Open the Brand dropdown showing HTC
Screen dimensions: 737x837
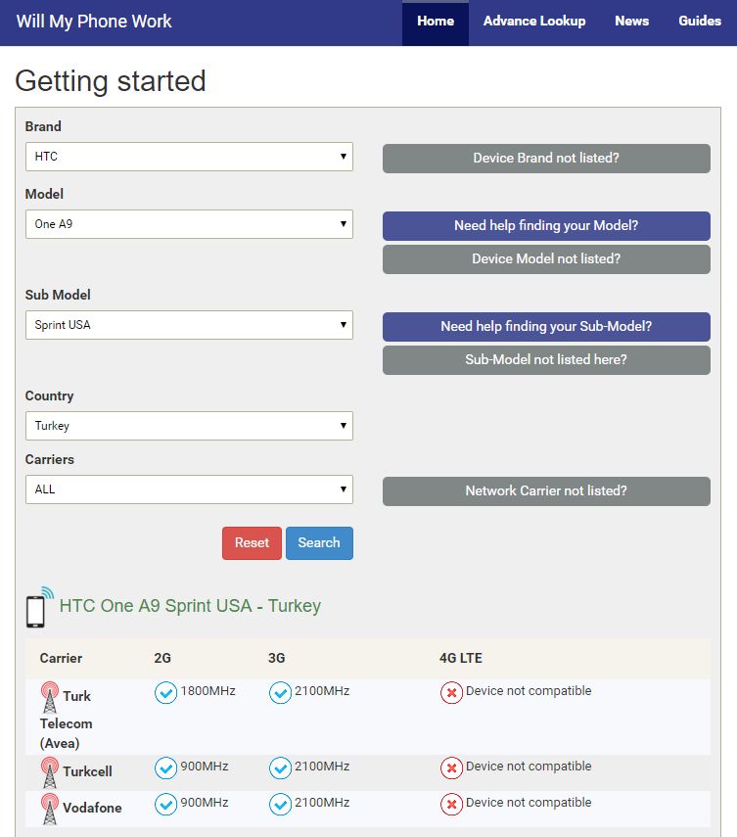pyautogui.click(x=189, y=157)
